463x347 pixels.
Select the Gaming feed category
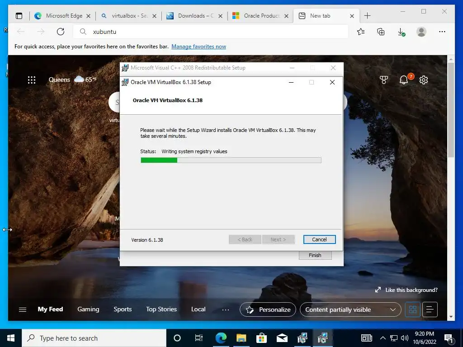88,309
